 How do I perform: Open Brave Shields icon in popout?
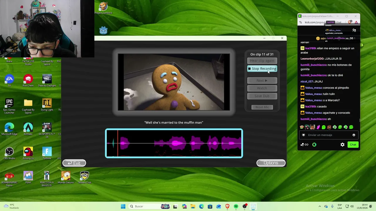coord(350,22)
